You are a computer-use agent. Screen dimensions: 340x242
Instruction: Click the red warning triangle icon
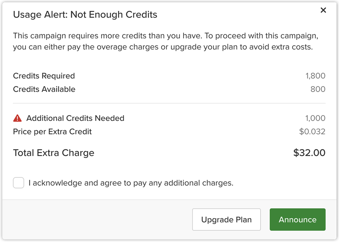point(17,118)
